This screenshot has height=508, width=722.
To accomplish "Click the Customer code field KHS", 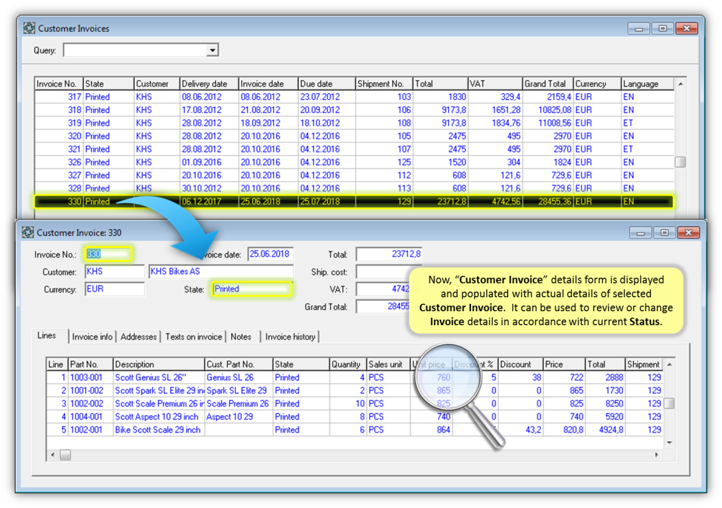I will pyautogui.click(x=115, y=271).
